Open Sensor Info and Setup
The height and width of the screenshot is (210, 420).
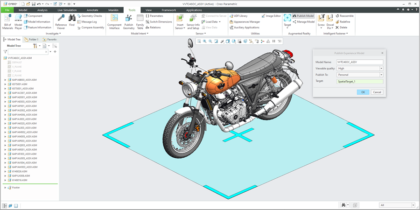pos(193,21)
